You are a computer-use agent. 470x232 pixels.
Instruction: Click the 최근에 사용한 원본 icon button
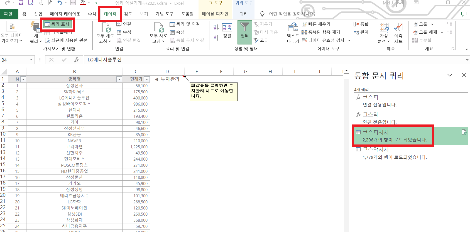coord(66,40)
